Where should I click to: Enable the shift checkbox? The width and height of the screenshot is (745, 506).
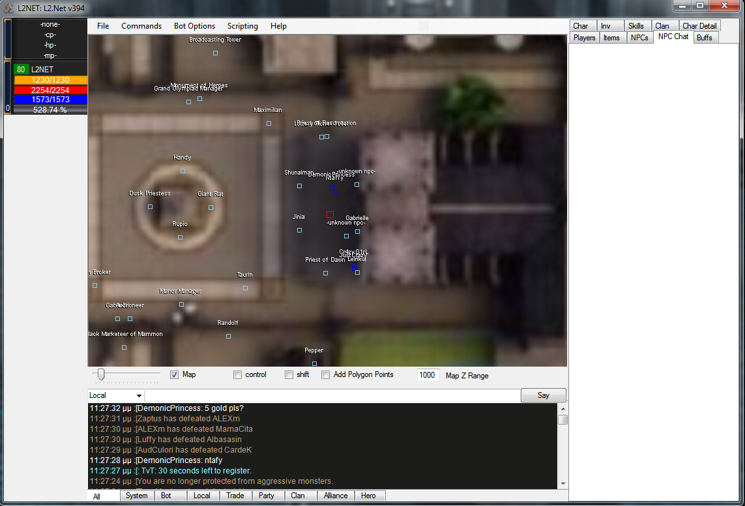tap(289, 375)
